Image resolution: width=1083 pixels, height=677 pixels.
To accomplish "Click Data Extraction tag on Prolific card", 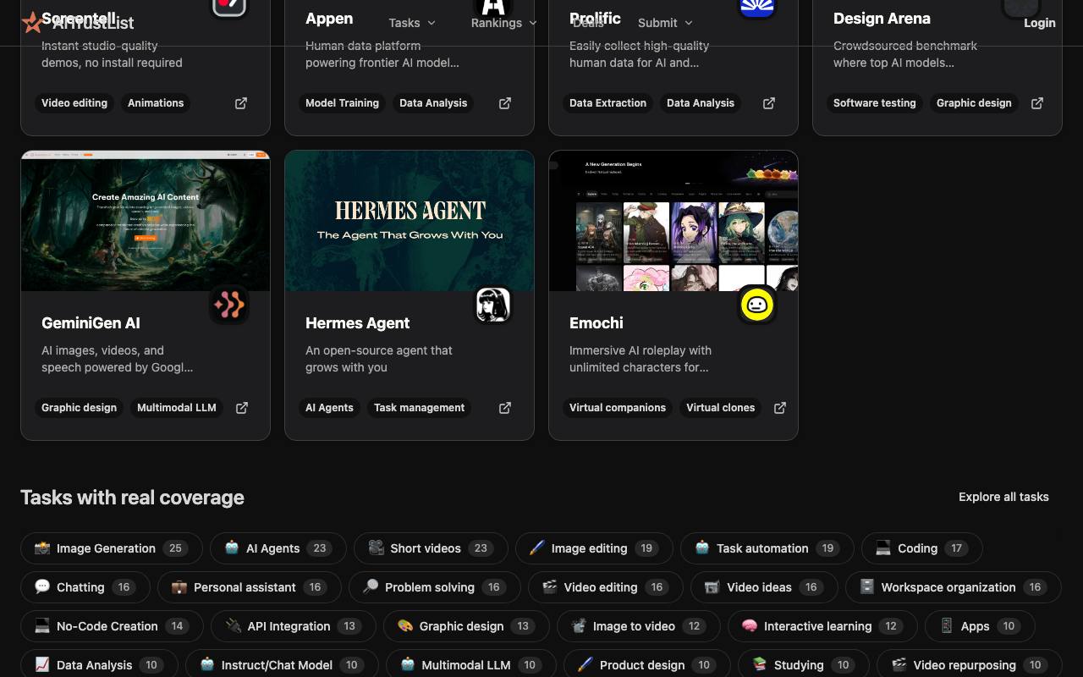I will click(607, 103).
